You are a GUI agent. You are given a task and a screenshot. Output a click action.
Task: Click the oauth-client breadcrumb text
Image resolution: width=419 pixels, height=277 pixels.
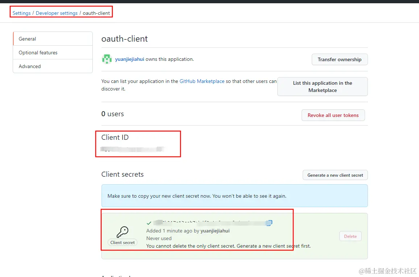click(96, 13)
